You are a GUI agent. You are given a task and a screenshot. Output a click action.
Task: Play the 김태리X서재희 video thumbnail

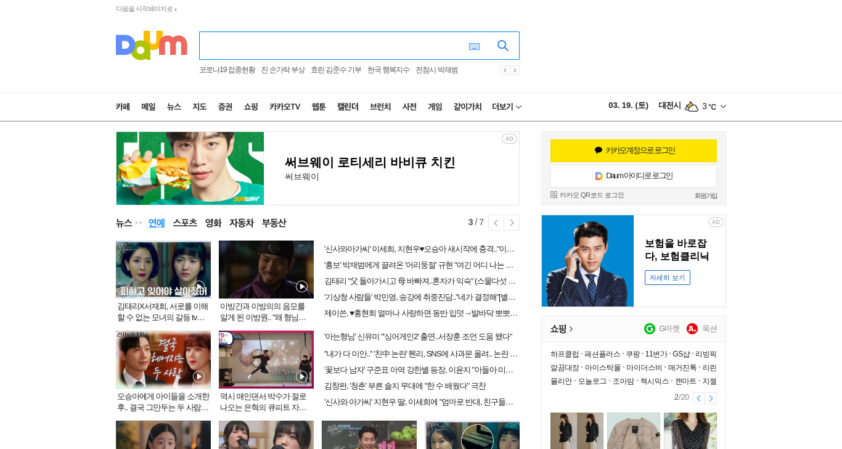163,270
